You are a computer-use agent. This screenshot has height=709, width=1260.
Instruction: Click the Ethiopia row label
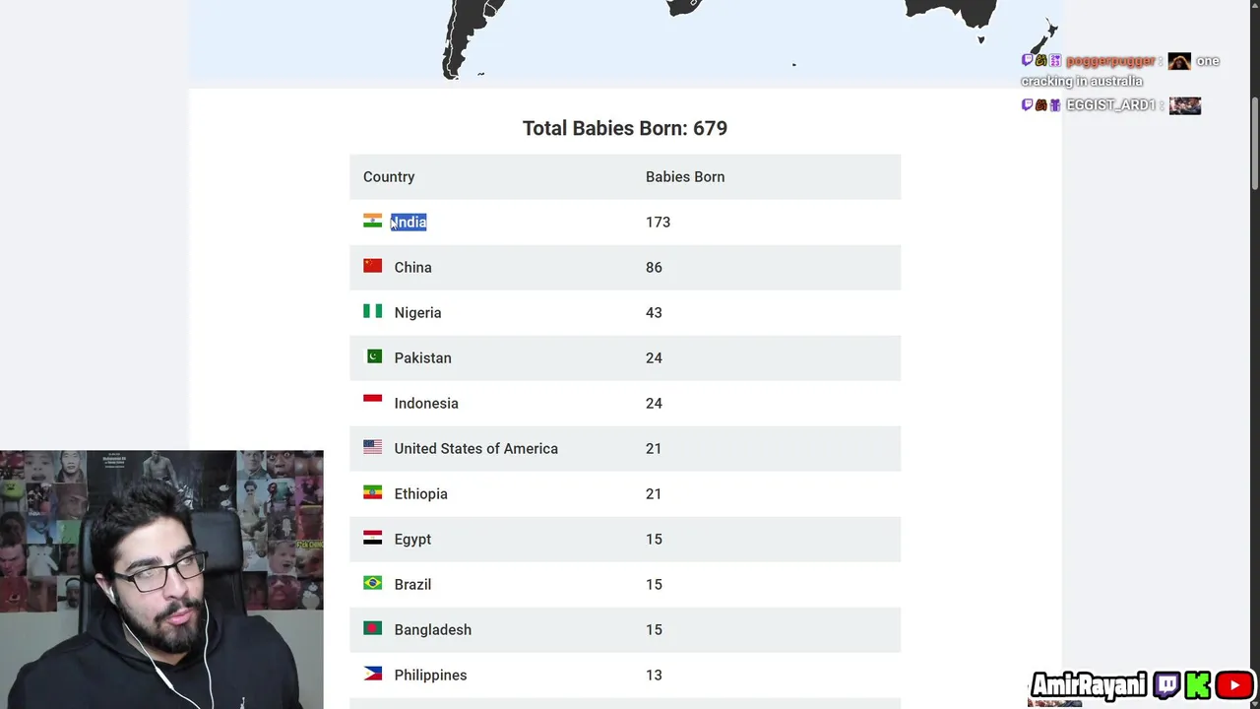pos(420,494)
